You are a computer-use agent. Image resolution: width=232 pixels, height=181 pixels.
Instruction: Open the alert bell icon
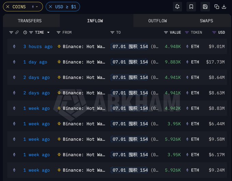(x=177, y=7)
